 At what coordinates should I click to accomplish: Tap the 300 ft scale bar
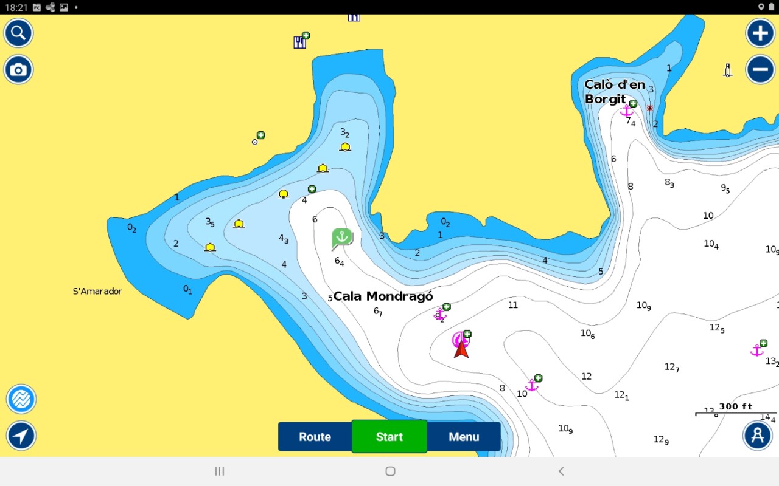(735, 410)
